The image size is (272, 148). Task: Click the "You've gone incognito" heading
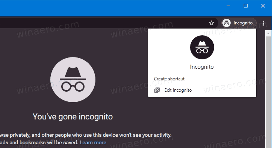point(73,116)
